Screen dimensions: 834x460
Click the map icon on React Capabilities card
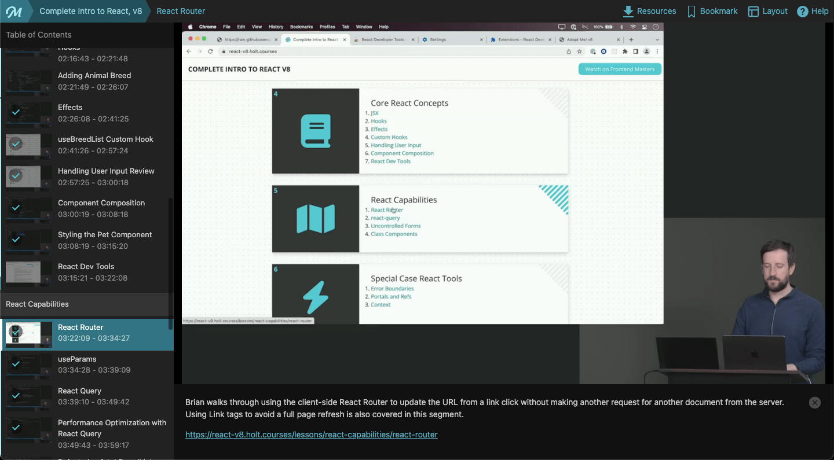[315, 218]
